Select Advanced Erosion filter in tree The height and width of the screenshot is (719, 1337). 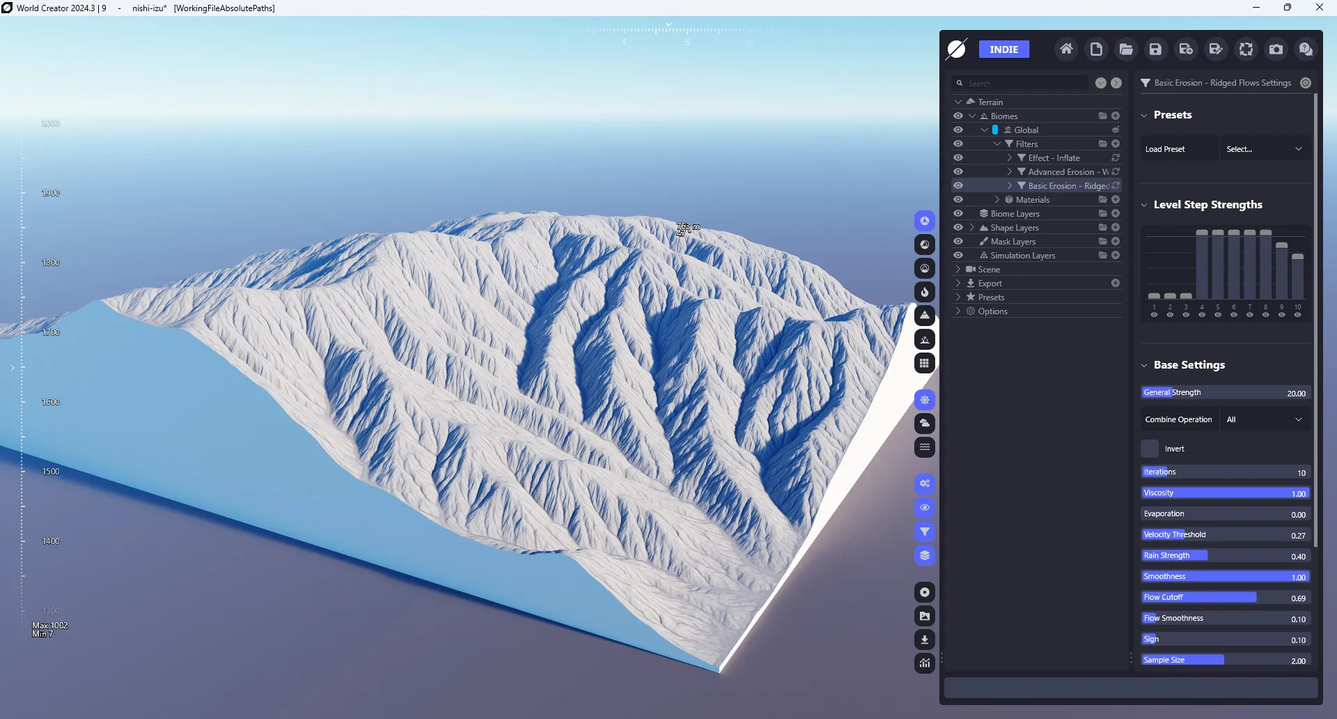coord(1068,171)
